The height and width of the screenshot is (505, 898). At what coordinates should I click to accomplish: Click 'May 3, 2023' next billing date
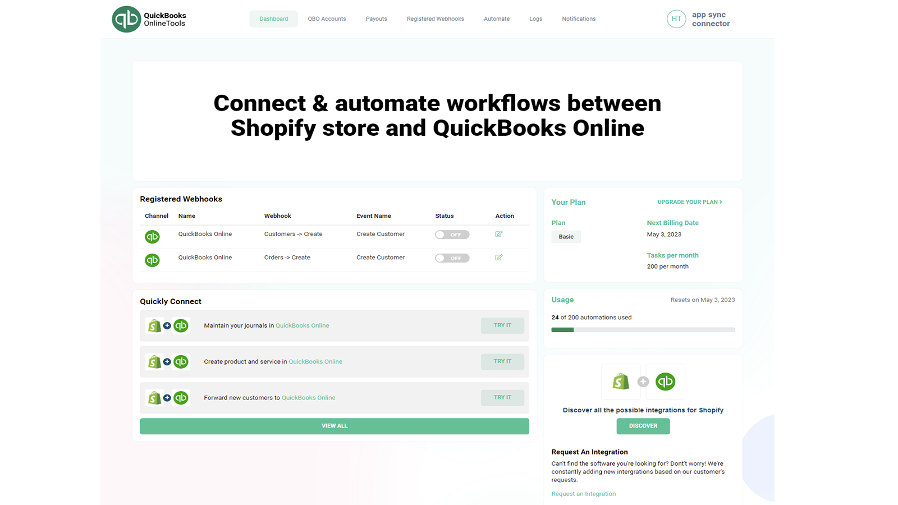(x=664, y=235)
